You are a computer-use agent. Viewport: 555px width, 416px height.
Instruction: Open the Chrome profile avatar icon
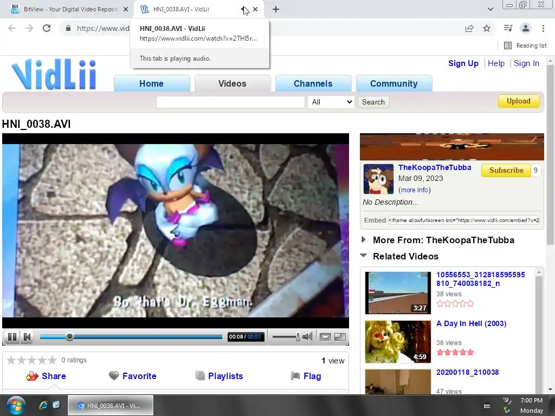(526, 28)
